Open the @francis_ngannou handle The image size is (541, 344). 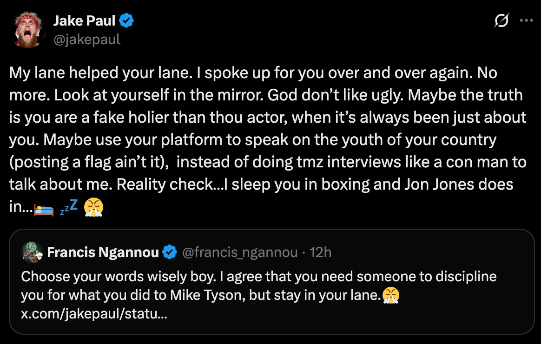coord(240,252)
